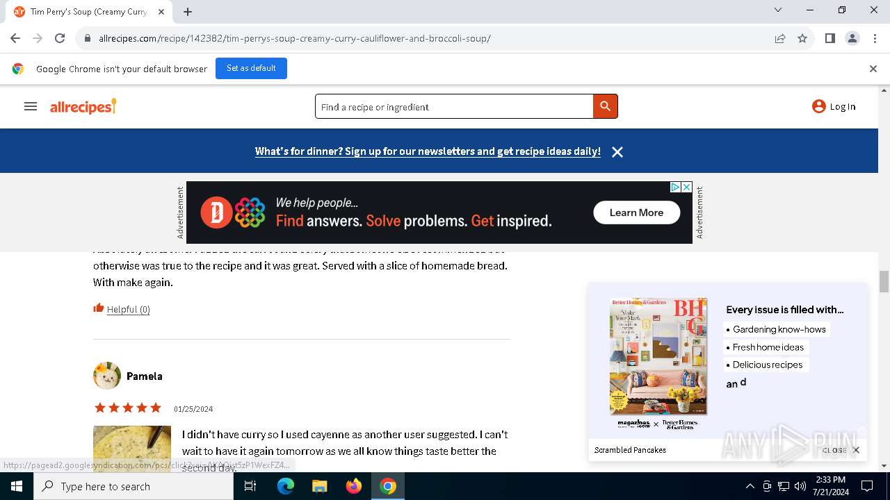Image resolution: width=890 pixels, height=500 pixels.
Task: Open a new browser tab
Action: point(188,11)
